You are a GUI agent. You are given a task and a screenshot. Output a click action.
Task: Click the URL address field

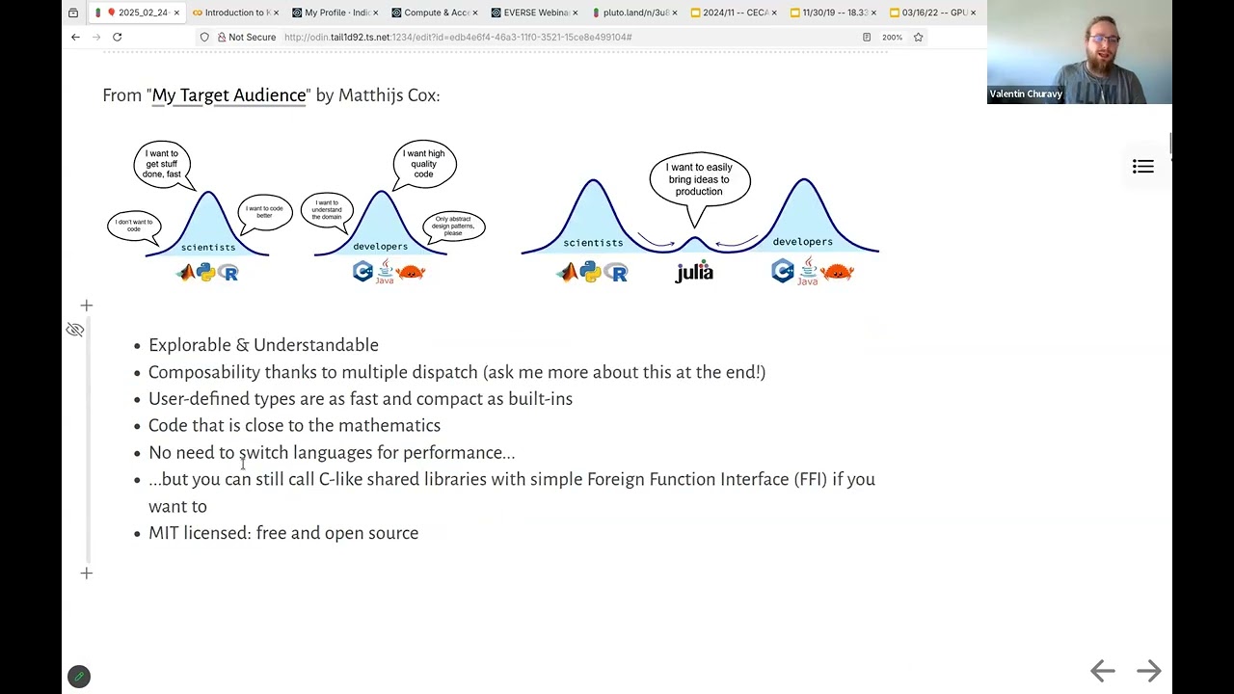[569, 37]
